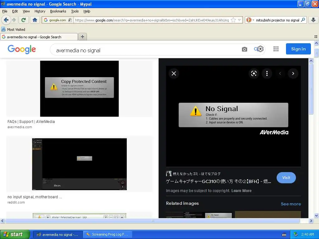The image size is (319, 239).
Task: Show next image in preview
Action: point(293,73)
